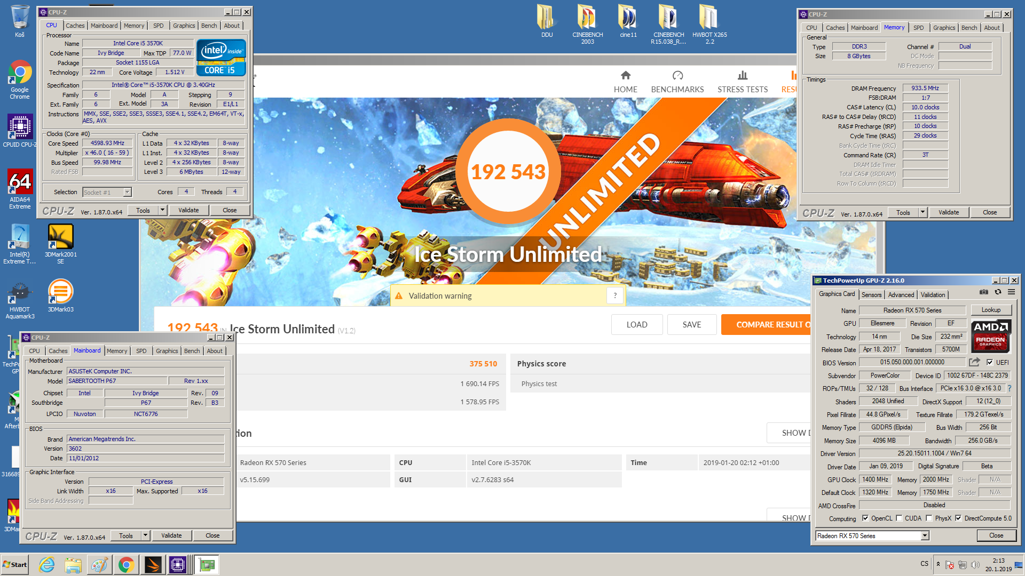This screenshot has height=576, width=1025.
Task: Toggle PhysX checkbox in GPU-Z
Action: 929,518
